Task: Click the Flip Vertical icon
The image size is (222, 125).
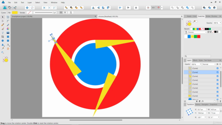Action: coord(98,8)
